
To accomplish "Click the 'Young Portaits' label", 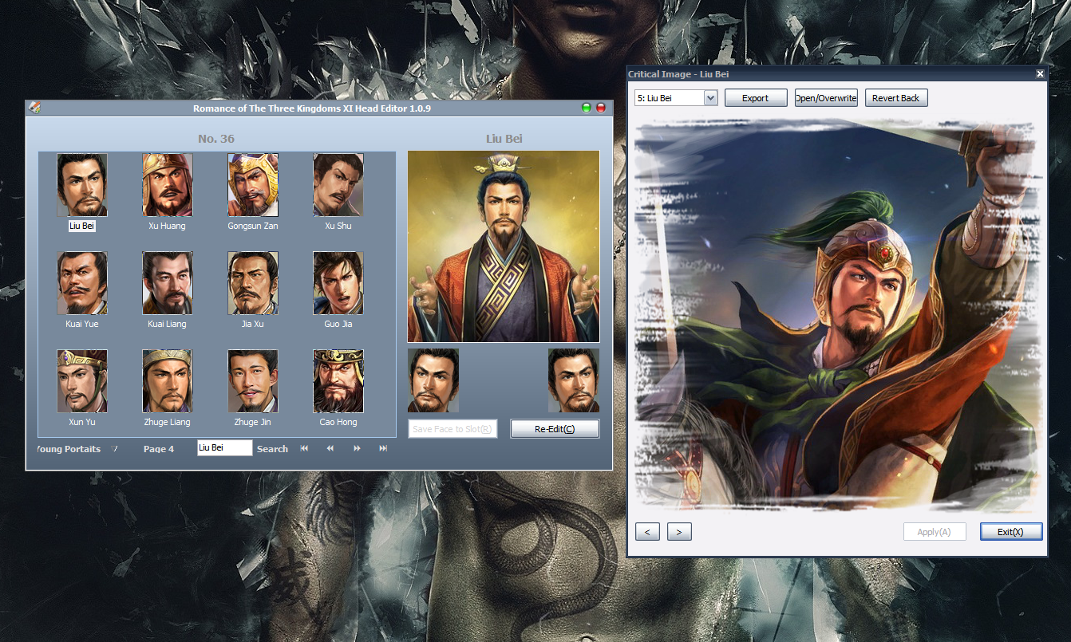I will pyautogui.click(x=69, y=449).
